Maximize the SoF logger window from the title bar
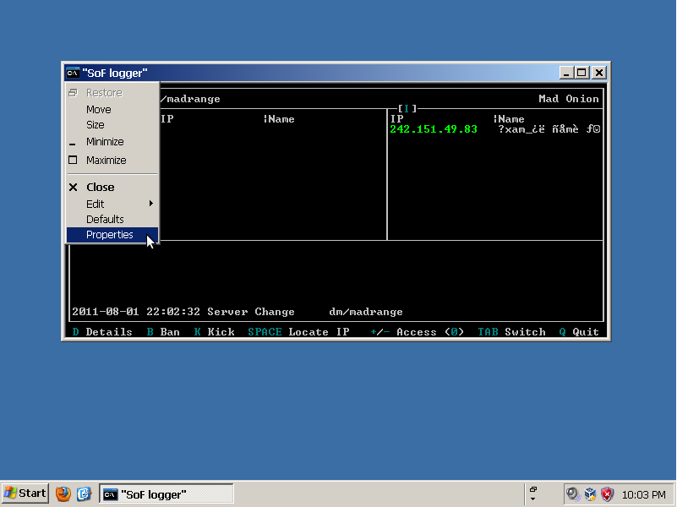The image size is (677, 507). point(581,73)
